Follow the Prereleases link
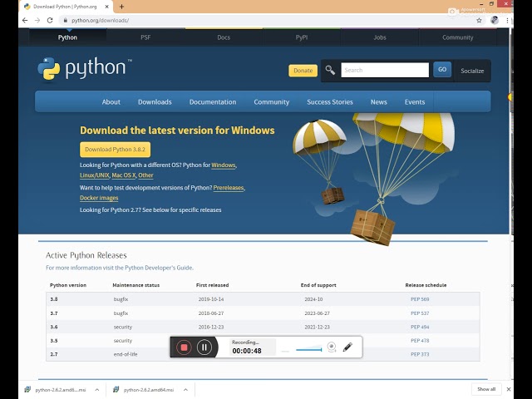532x399 pixels. (x=229, y=188)
